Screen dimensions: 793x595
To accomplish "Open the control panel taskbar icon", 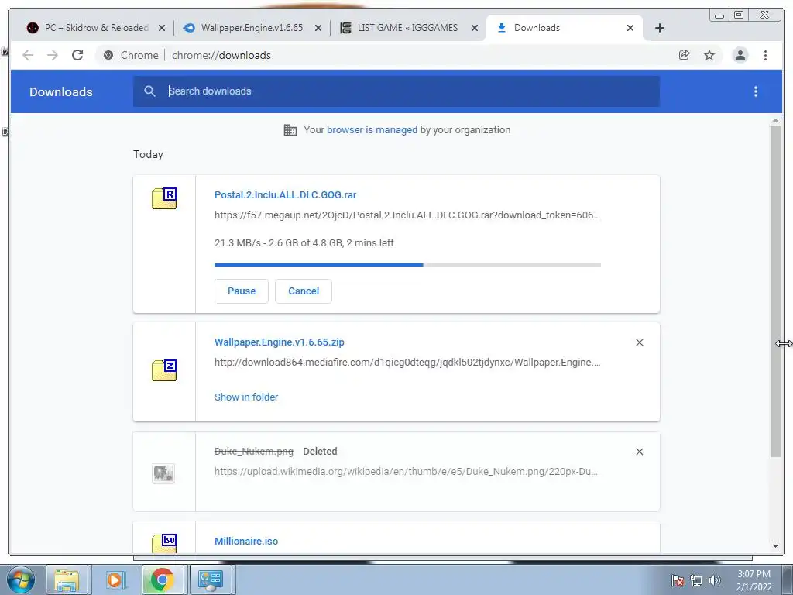I will pos(211,580).
